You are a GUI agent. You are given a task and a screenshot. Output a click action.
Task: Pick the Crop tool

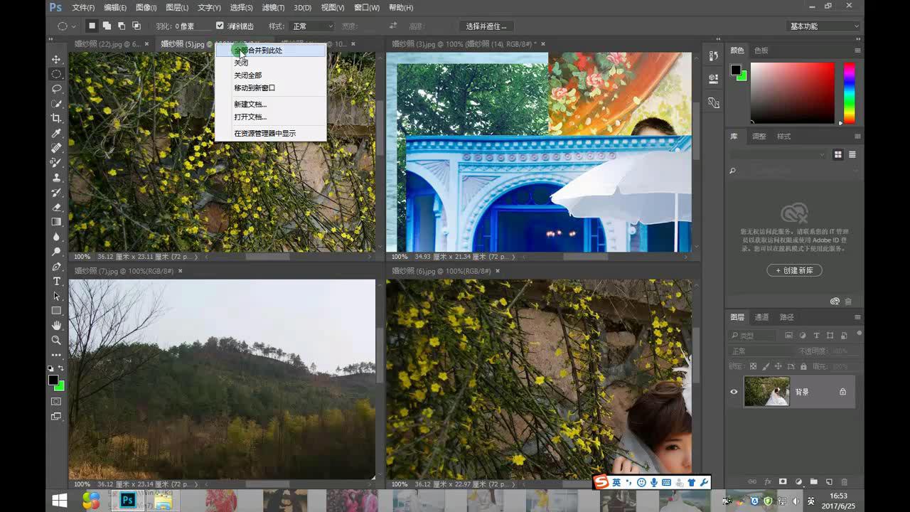[x=56, y=118]
